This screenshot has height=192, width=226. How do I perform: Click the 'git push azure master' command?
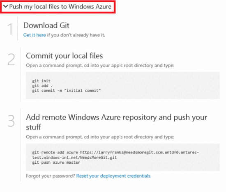[x=56, y=162]
